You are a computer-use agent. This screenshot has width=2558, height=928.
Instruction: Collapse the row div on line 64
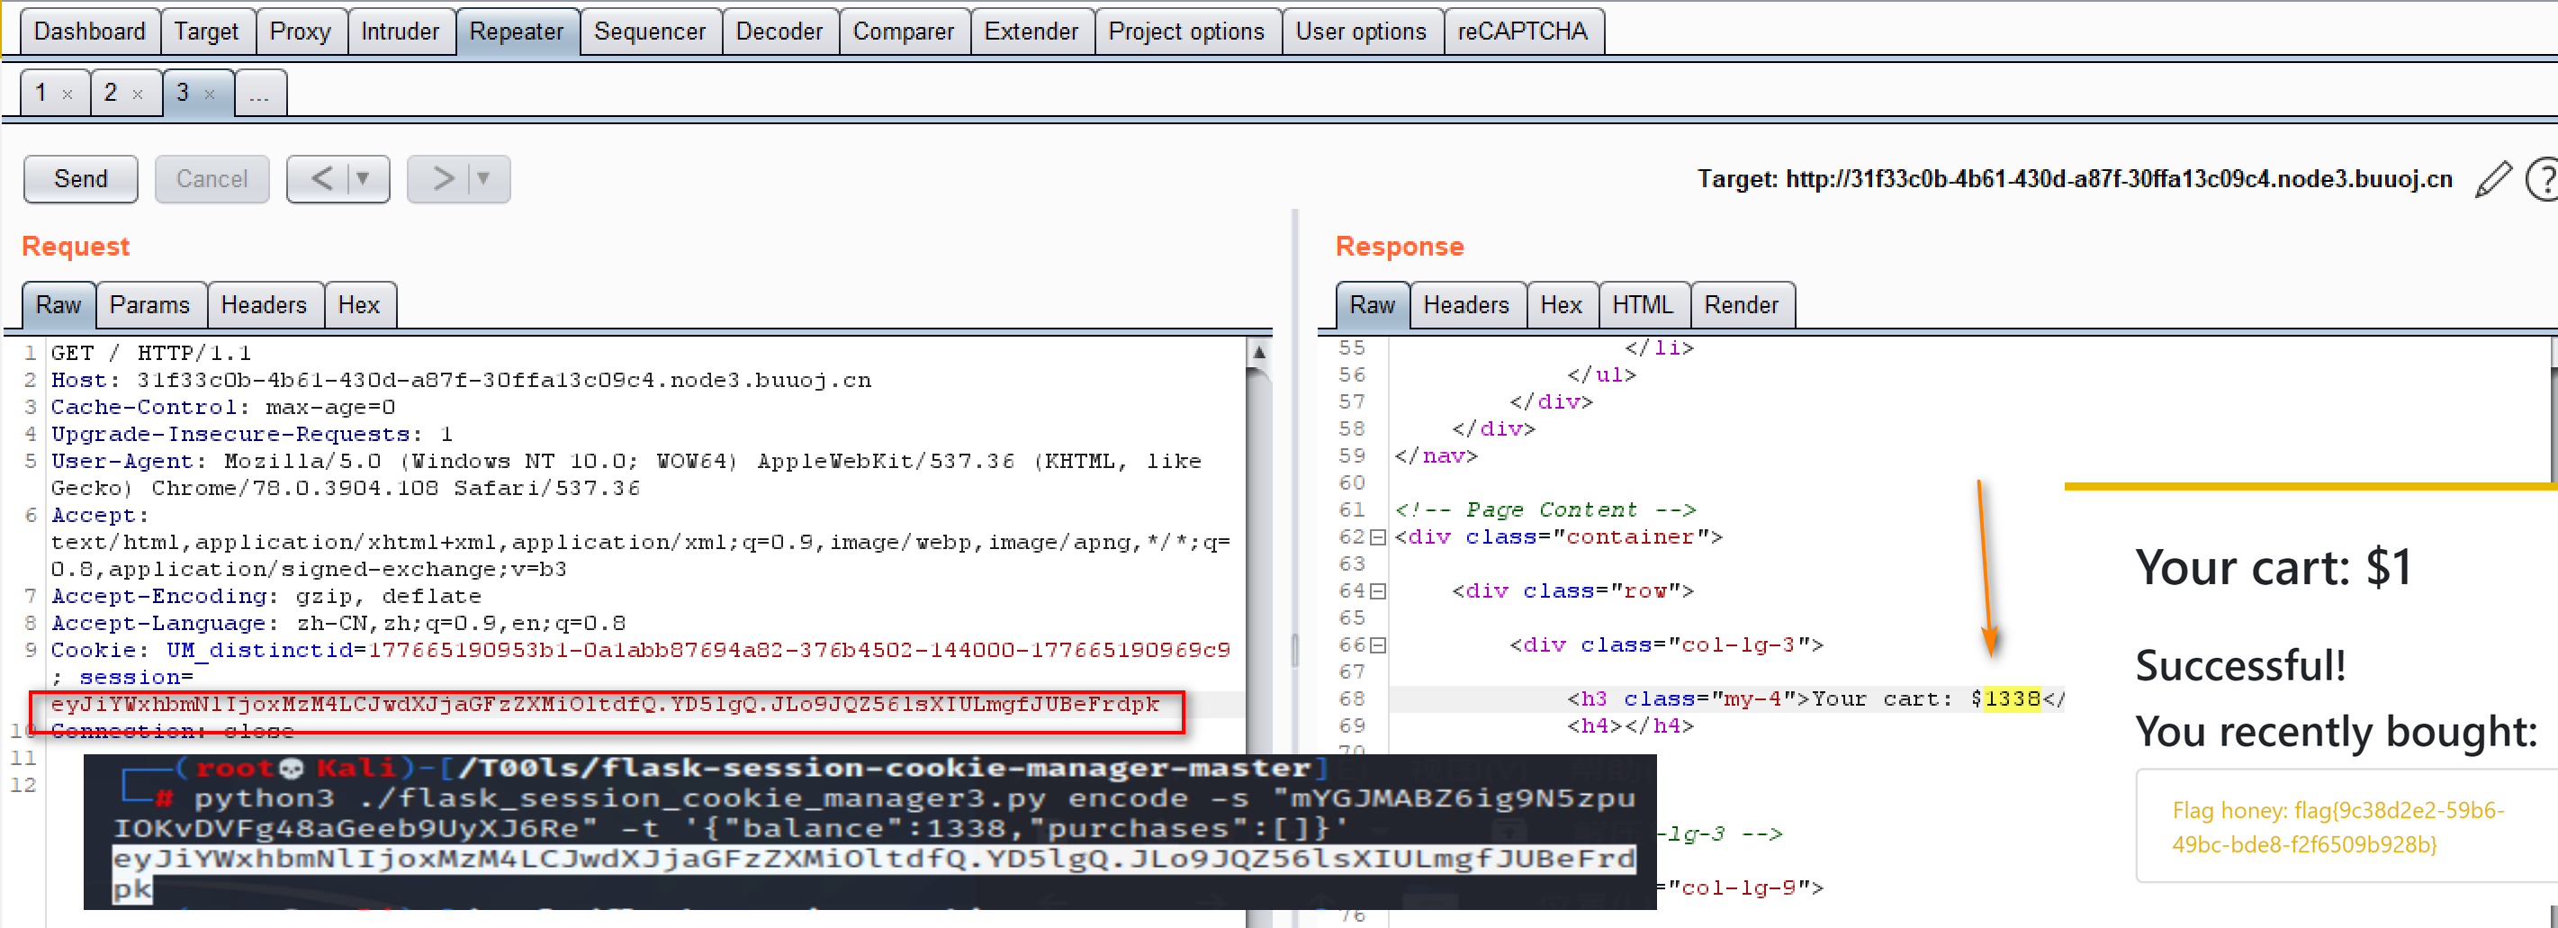(x=1377, y=591)
